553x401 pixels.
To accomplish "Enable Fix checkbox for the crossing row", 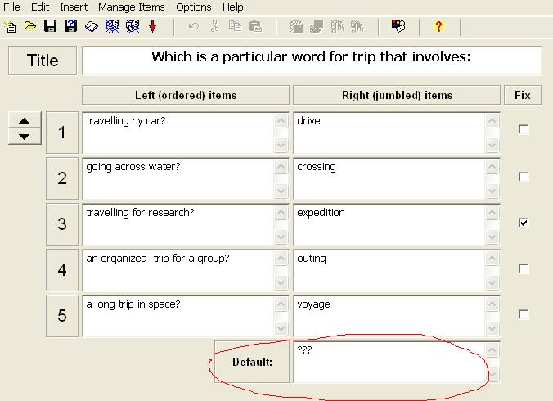I will [524, 177].
